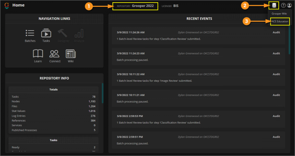Click the Grooper 2022 repository name
The image size is (295, 156).
(143, 6)
